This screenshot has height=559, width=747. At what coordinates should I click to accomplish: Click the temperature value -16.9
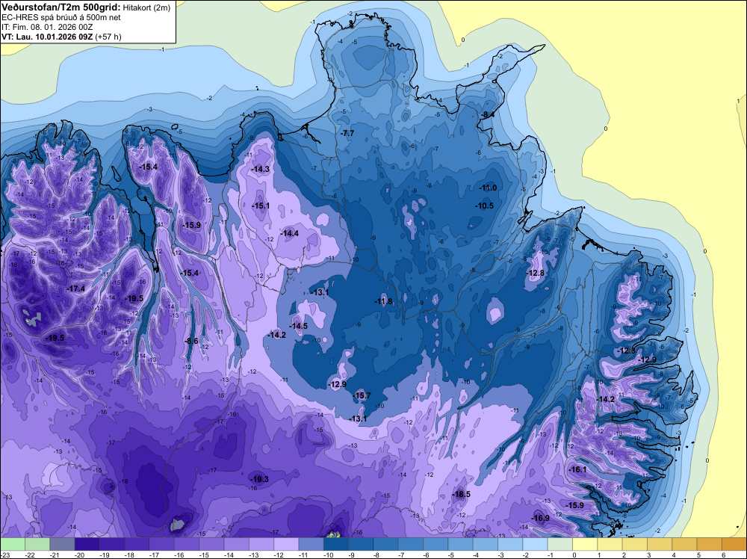[x=541, y=518]
